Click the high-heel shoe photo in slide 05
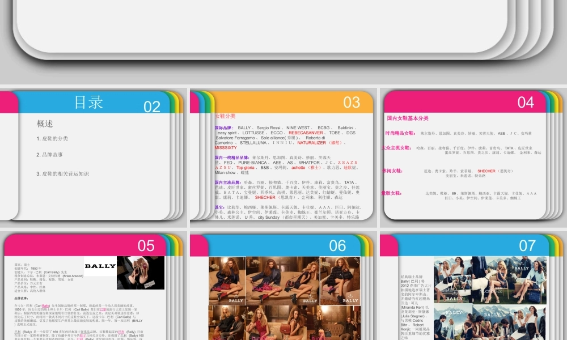 pyautogui.click(x=141, y=273)
